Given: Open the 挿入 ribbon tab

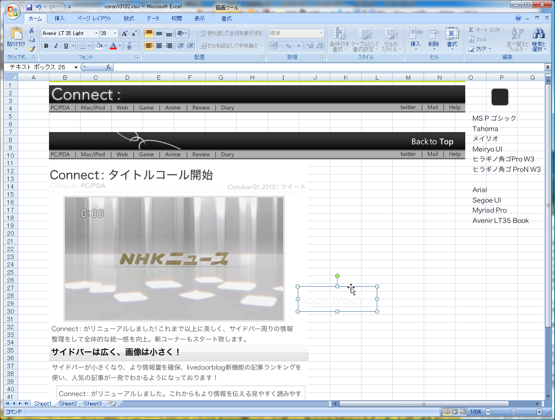Looking at the screenshot, I should [59, 19].
